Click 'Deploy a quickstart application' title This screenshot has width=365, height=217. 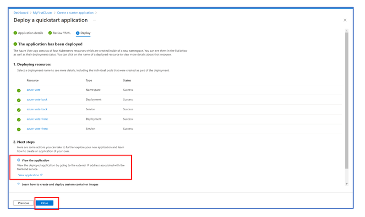point(50,20)
